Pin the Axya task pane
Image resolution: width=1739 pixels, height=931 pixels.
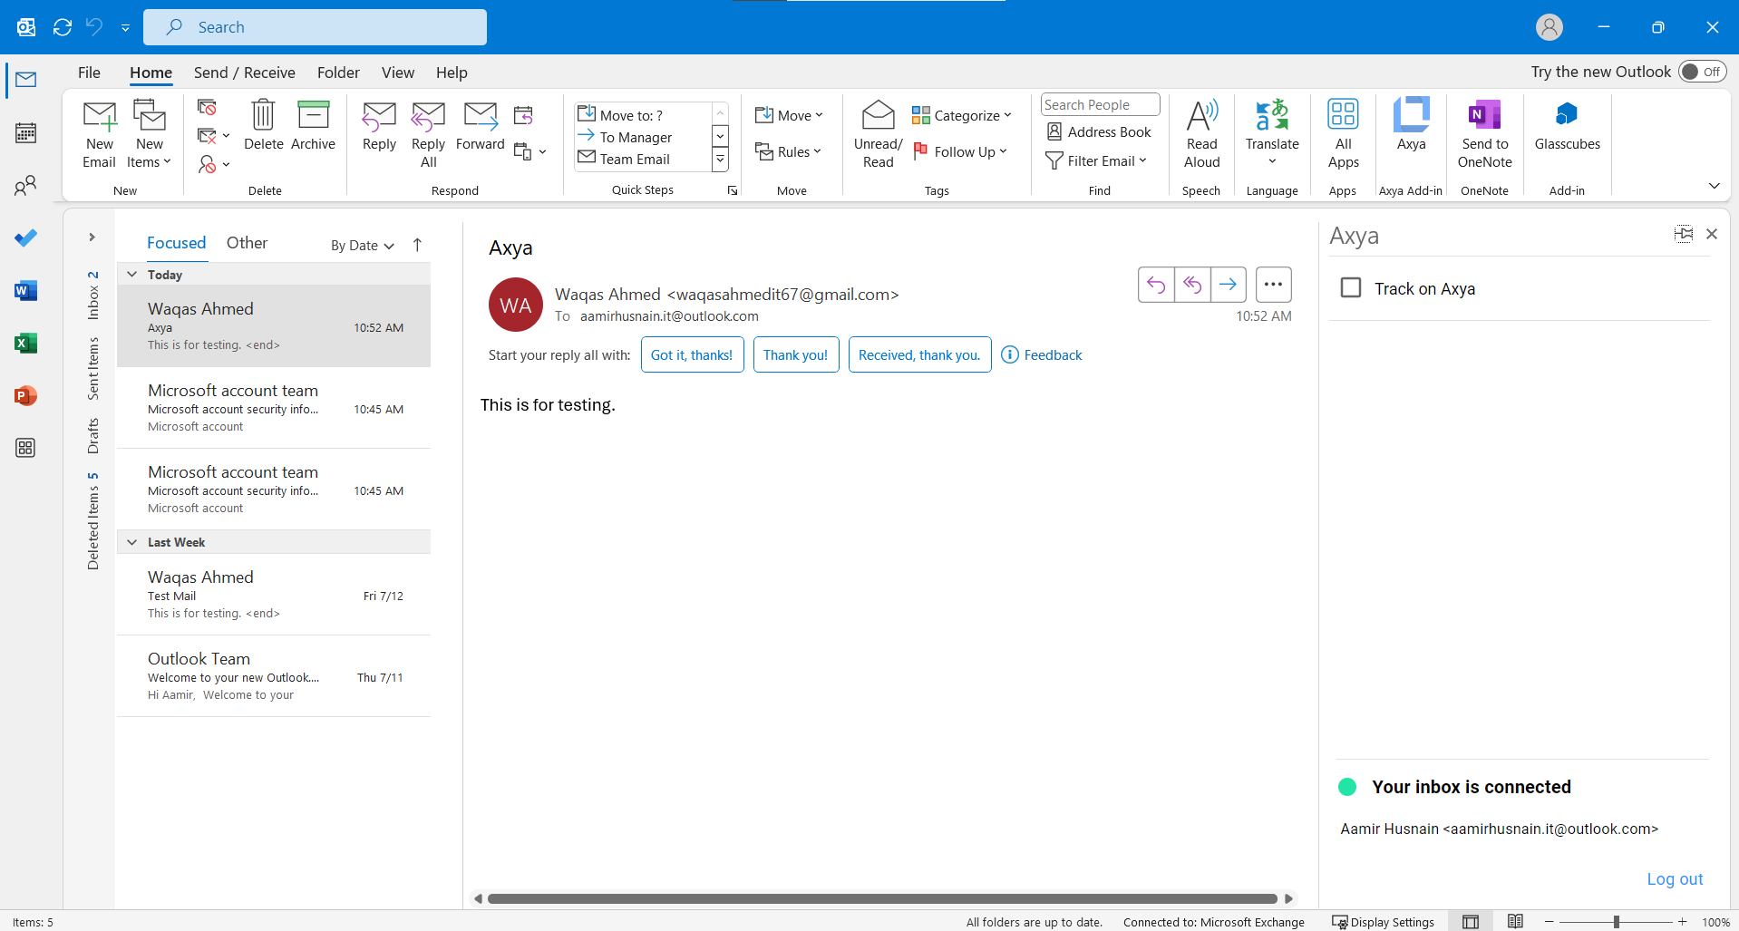pos(1684,234)
